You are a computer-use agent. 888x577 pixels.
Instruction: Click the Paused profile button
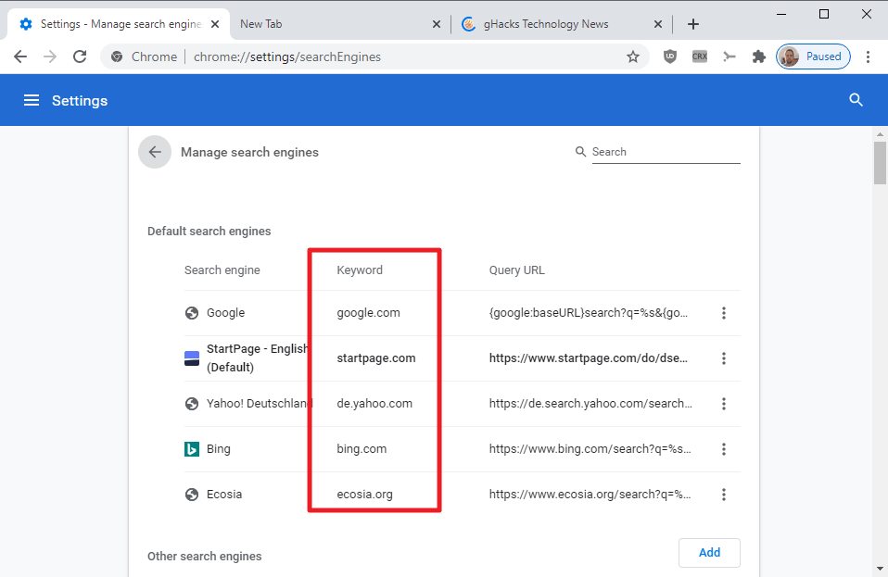(x=813, y=56)
